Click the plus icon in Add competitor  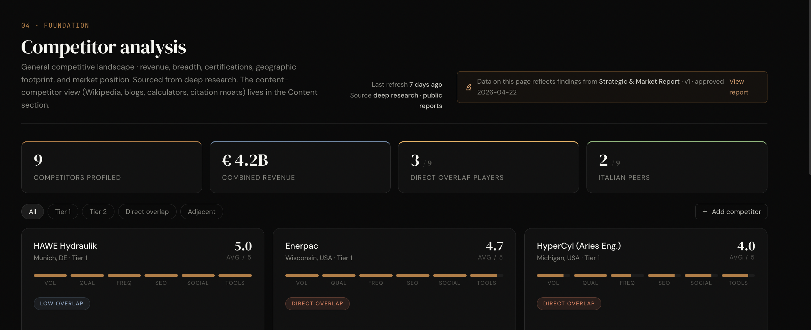pyautogui.click(x=705, y=211)
